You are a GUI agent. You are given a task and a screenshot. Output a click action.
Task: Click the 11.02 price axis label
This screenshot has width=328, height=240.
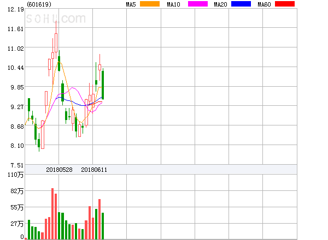tap(16, 49)
